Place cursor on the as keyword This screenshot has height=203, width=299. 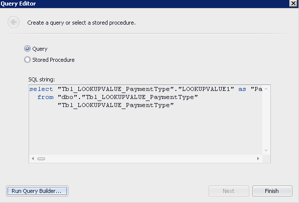[242, 89]
